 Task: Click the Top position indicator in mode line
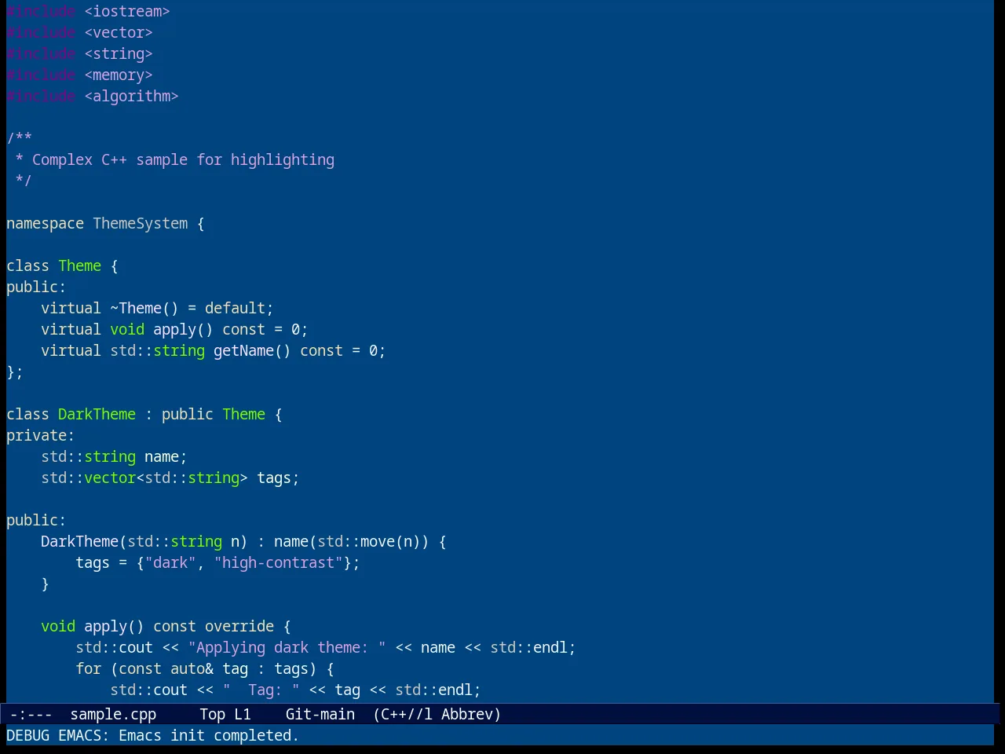tap(212, 714)
